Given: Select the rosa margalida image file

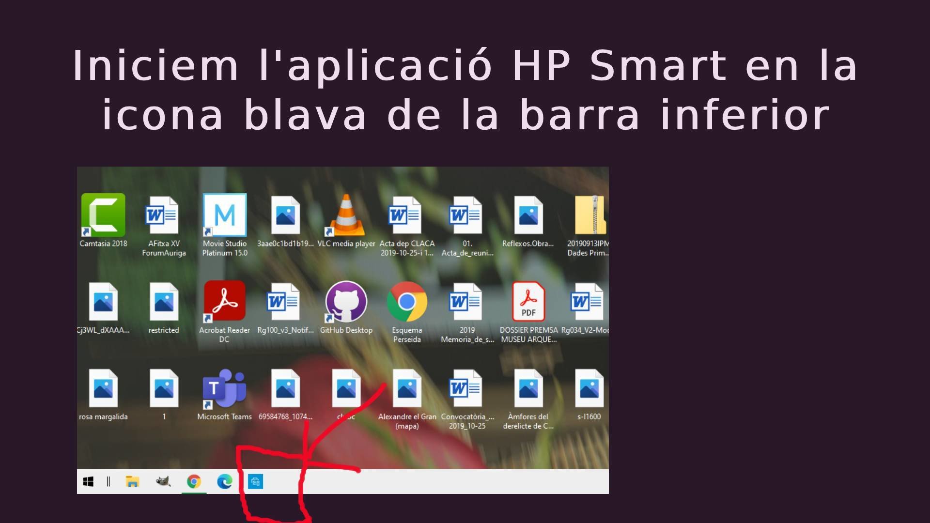Looking at the screenshot, I should 103,388.
